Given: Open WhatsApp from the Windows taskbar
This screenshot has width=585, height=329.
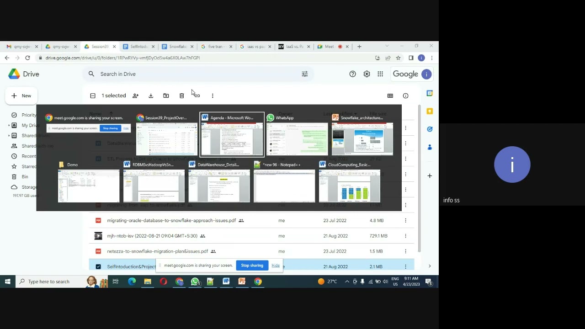Looking at the screenshot, I should pos(195,281).
